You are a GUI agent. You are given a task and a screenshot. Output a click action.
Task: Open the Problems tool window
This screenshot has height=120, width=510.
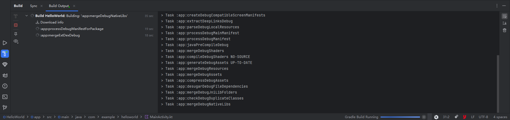5,86
